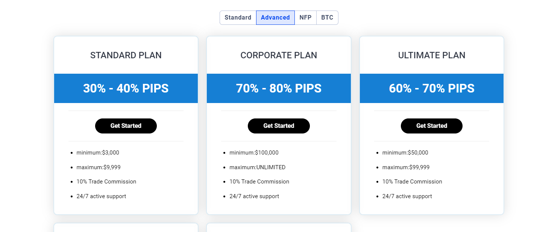Image resolution: width=540 pixels, height=232 pixels.
Task: Select the maximum:UNLIMITED text on Corporate Plan
Action: [x=257, y=167]
